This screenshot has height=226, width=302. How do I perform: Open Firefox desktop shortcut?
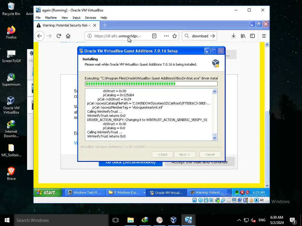[11, 32]
